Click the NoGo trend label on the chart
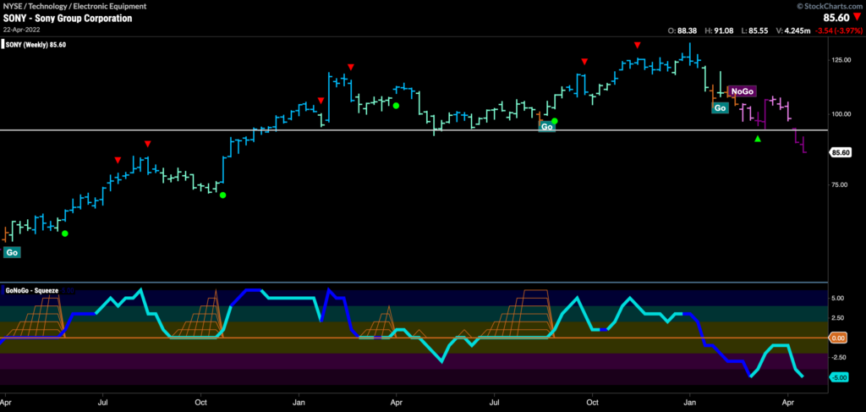Image resolution: width=866 pixels, height=412 pixels. pyautogui.click(x=742, y=91)
